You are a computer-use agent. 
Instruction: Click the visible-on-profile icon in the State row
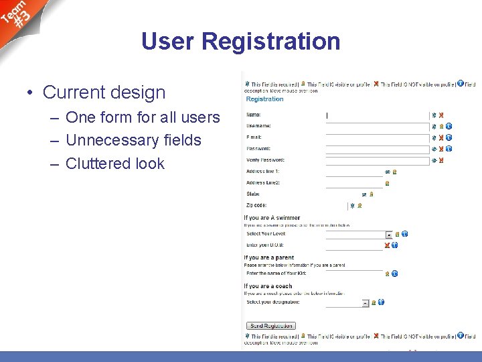[x=372, y=194]
